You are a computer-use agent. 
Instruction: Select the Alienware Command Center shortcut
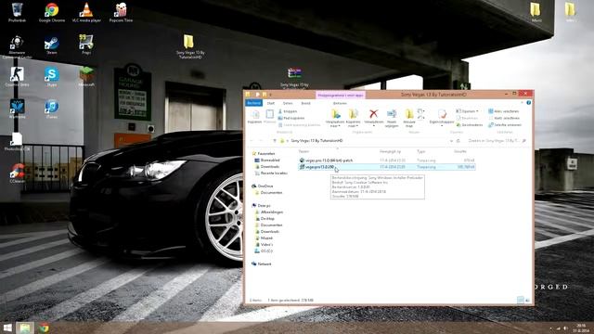click(17, 47)
